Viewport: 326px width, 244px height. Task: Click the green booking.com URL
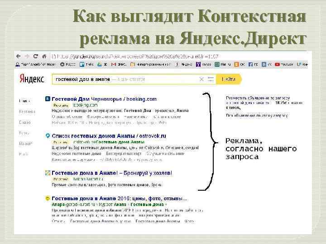(86, 105)
